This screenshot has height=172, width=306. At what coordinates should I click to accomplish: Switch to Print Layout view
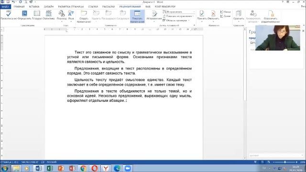click(262, 162)
